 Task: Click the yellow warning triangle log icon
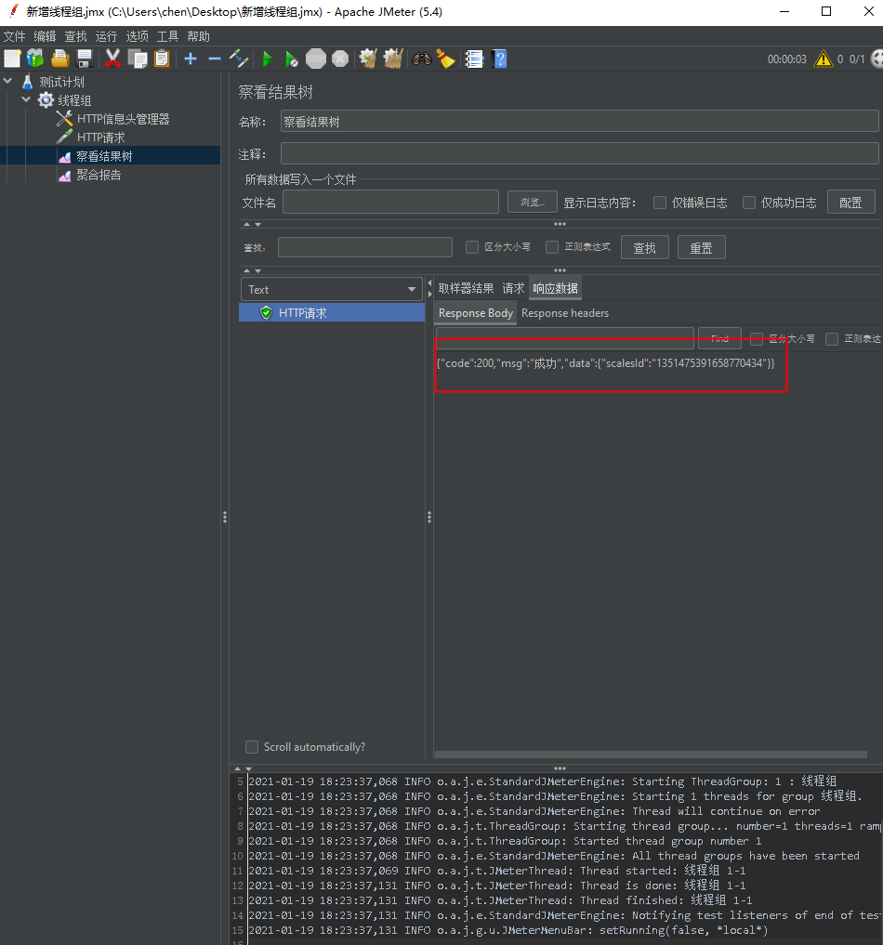824,59
